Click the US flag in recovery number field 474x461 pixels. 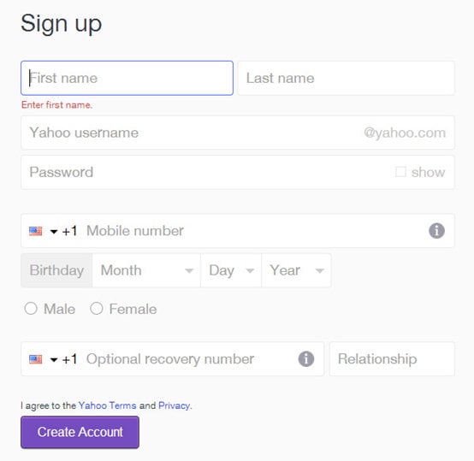tap(36, 359)
